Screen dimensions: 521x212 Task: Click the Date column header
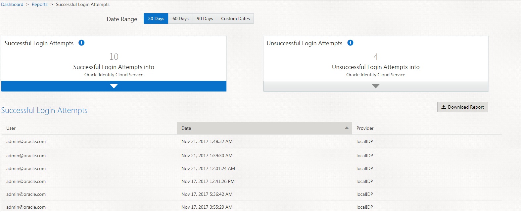pyautogui.click(x=186, y=128)
